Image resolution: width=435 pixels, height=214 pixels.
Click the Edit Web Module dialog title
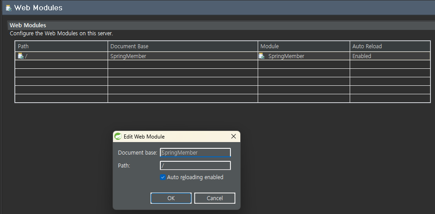click(144, 137)
